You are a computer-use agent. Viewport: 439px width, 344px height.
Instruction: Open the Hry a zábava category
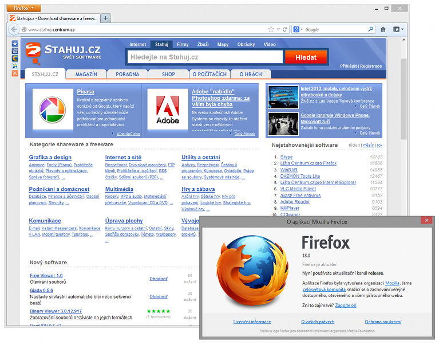[198, 189]
